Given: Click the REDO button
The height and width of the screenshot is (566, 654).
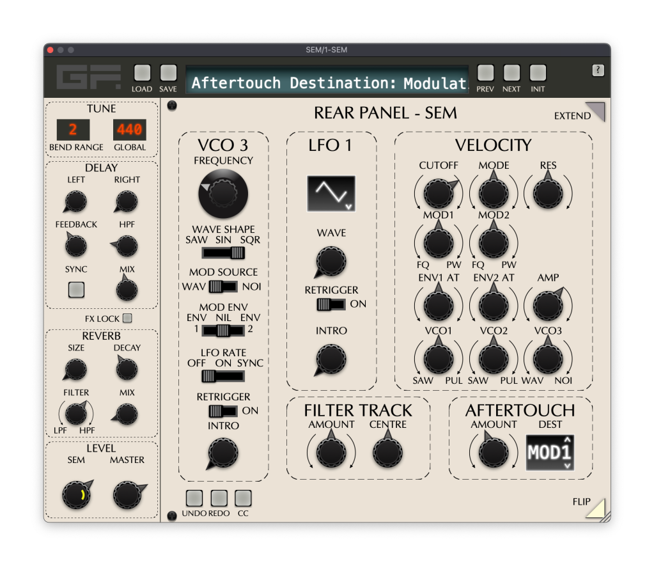Looking at the screenshot, I should pyautogui.click(x=219, y=498).
